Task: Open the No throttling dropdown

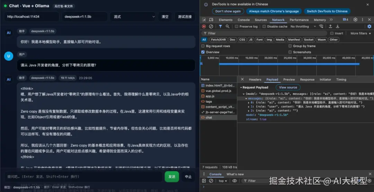Action: (x=303, y=26)
